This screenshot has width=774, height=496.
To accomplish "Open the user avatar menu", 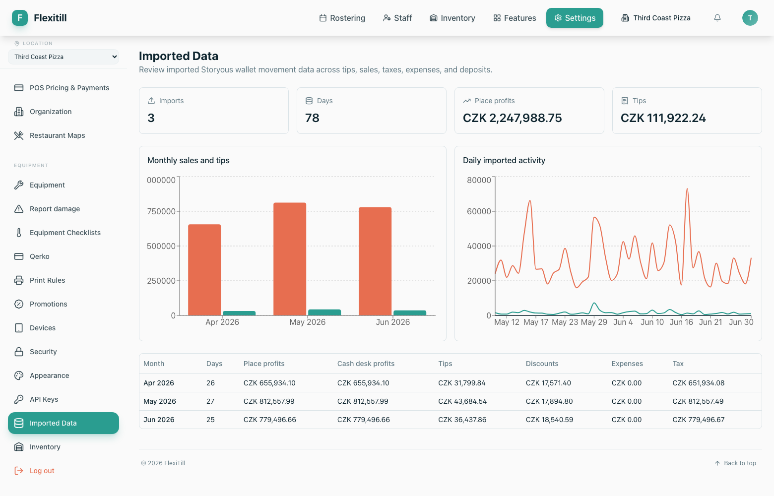I will pyautogui.click(x=750, y=18).
